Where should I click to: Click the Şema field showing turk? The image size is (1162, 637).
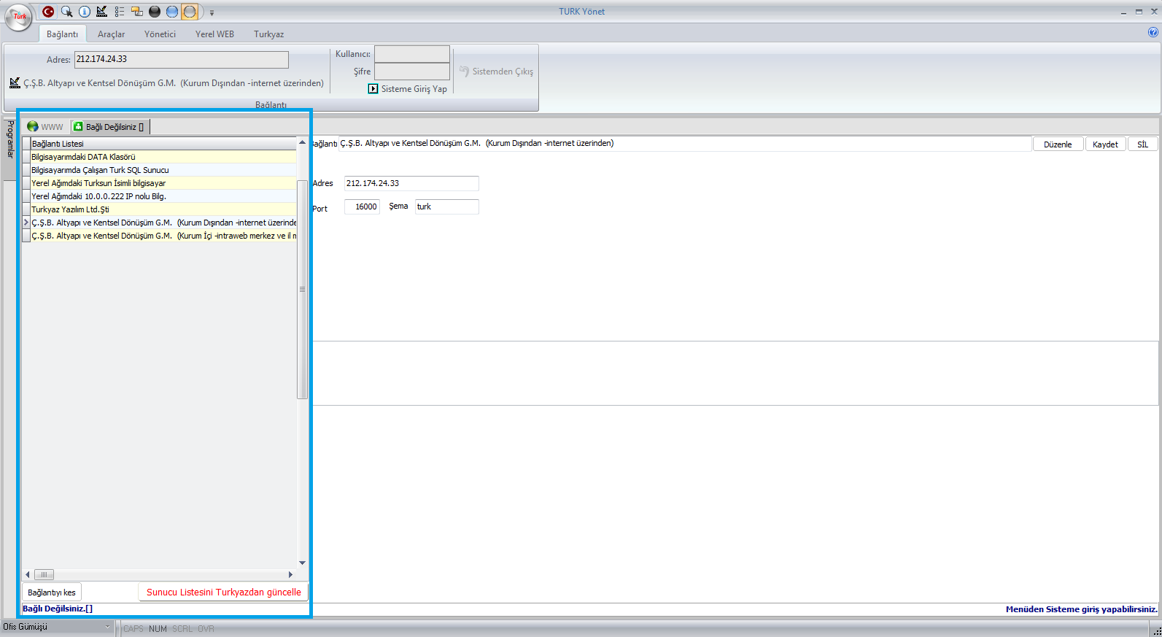[446, 206]
